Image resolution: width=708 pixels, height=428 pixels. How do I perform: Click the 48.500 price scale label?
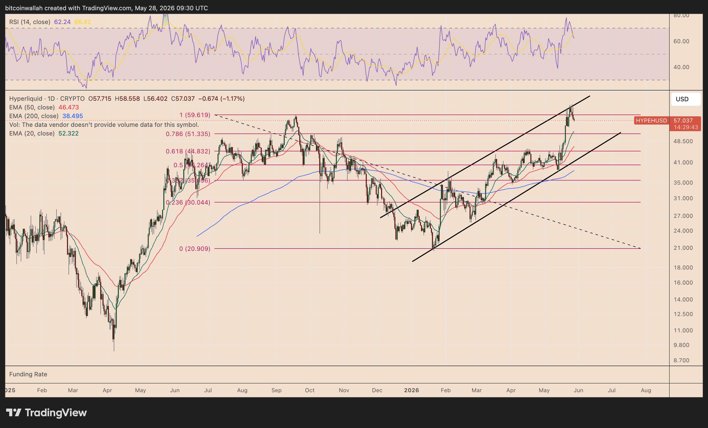click(x=683, y=141)
